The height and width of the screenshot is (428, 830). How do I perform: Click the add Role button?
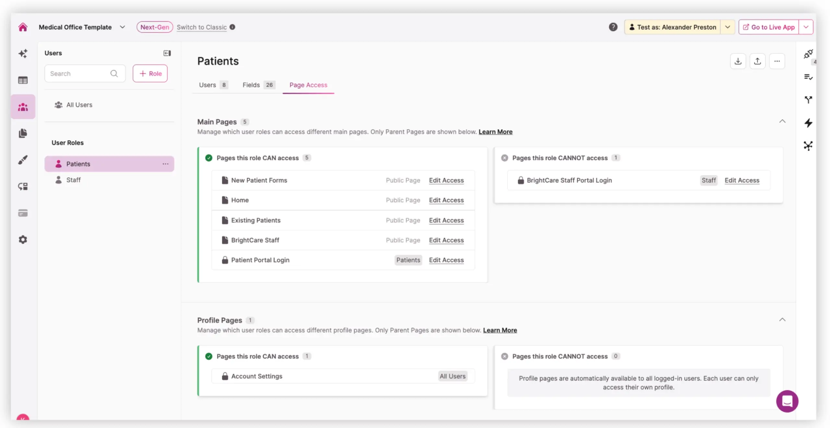pos(150,74)
